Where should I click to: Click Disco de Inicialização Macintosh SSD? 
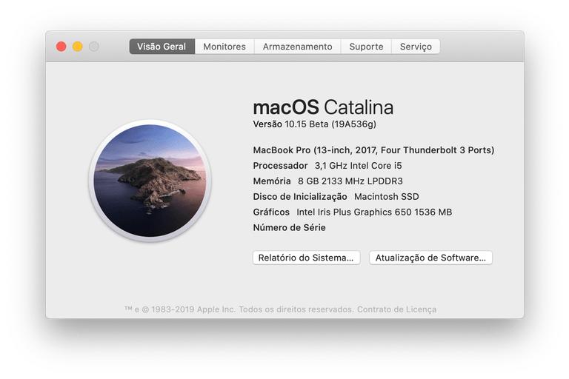[x=336, y=197]
